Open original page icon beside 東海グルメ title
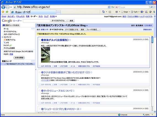Screen dimensions: 157x117 (x=70, y=40)
